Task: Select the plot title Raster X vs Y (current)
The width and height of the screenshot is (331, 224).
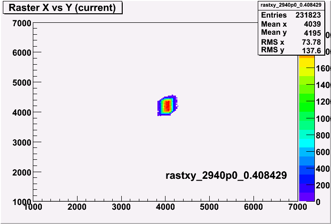Action: pyautogui.click(x=63, y=8)
